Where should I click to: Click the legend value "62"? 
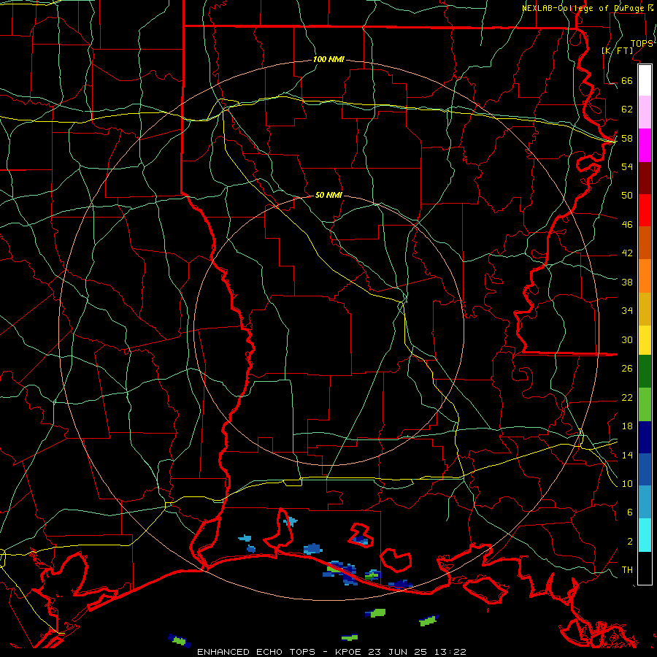(x=627, y=109)
